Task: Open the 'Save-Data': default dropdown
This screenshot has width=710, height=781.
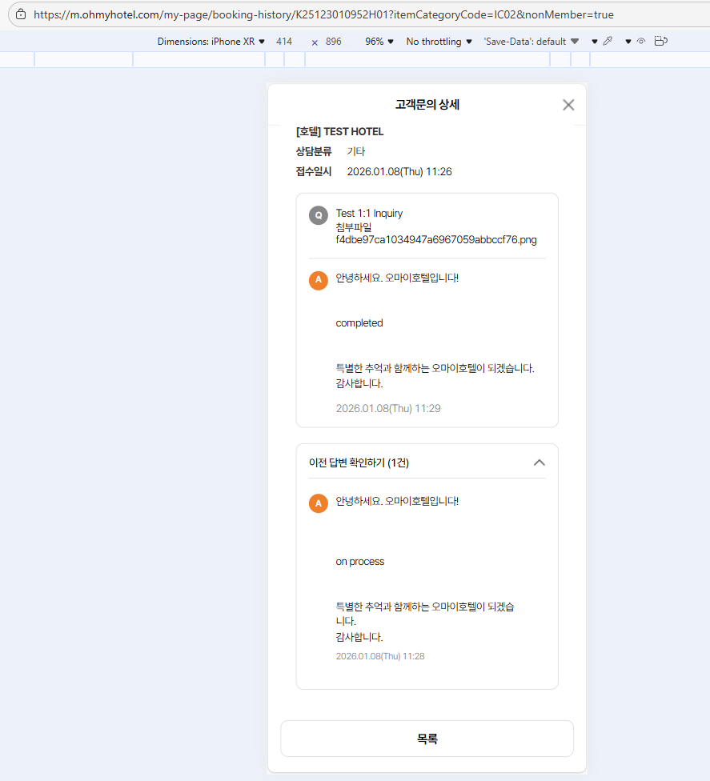Action: (x=531, y=42)
